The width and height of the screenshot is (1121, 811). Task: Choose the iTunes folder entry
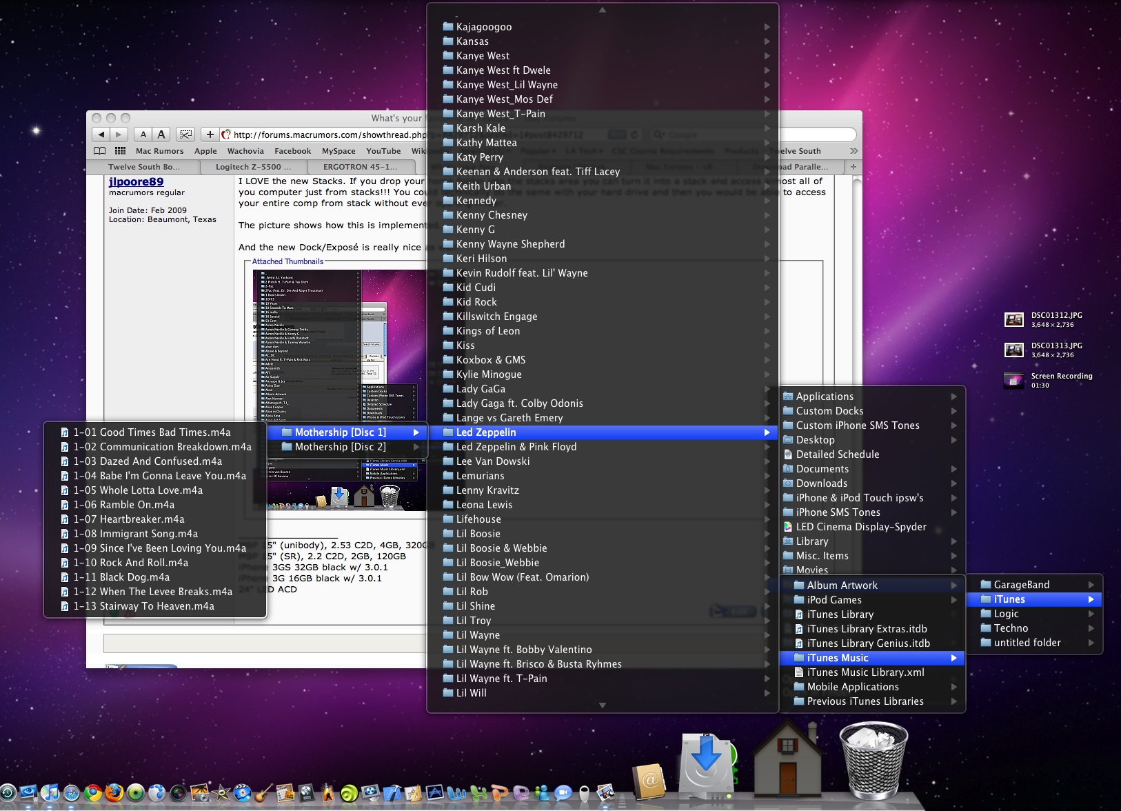coord(1034,599)
